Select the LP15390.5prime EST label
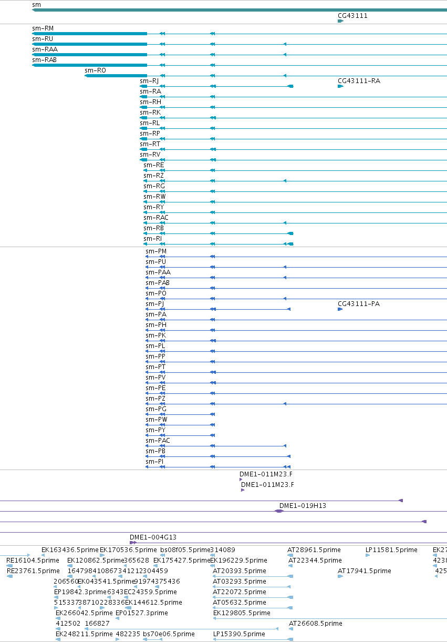The height and width of the screenshot is (642, 447). coord(238,634)
